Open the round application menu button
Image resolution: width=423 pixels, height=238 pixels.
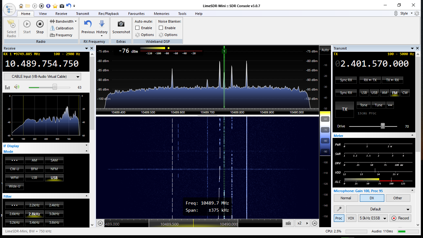[9, 9]
